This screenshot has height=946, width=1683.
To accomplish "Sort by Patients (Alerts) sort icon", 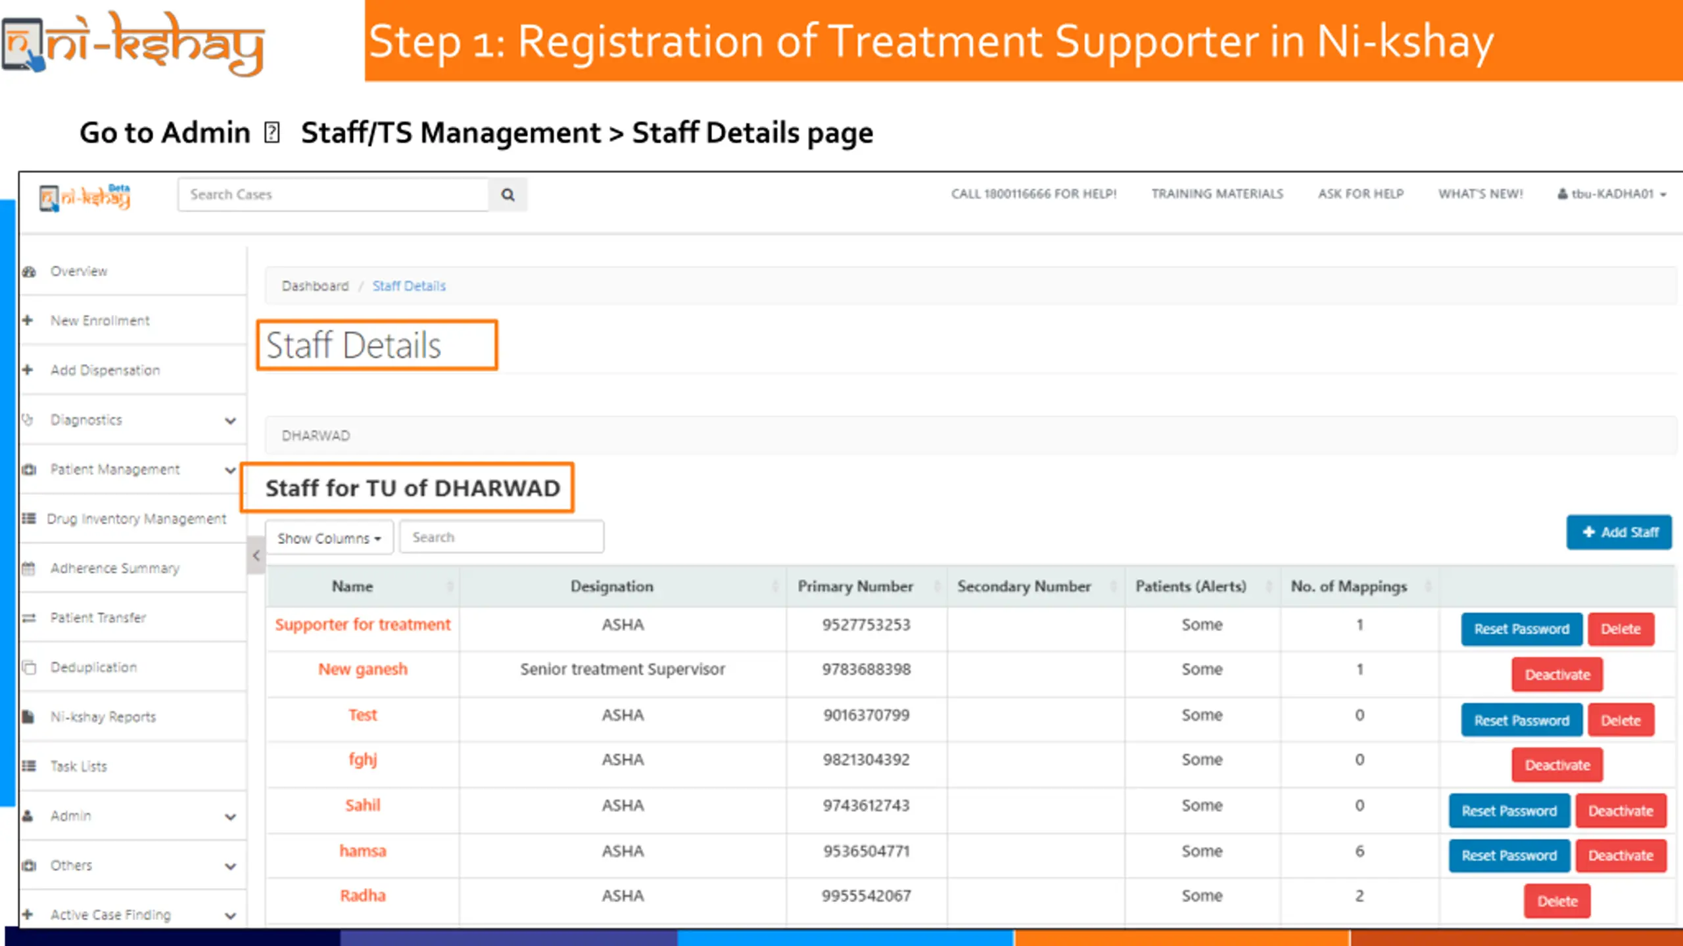I will coord(1269,586).
